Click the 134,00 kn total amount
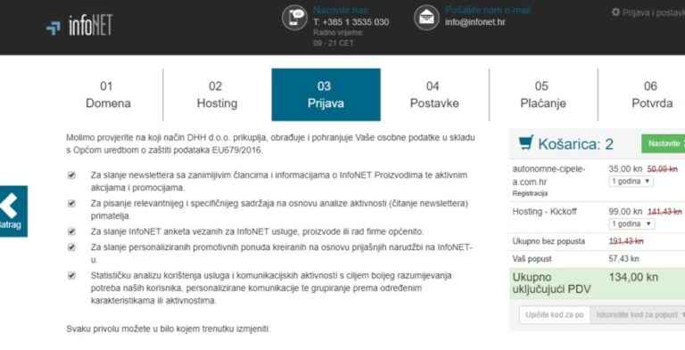The height and width of the screenshot is (350, 685). [x=633, y=277]
